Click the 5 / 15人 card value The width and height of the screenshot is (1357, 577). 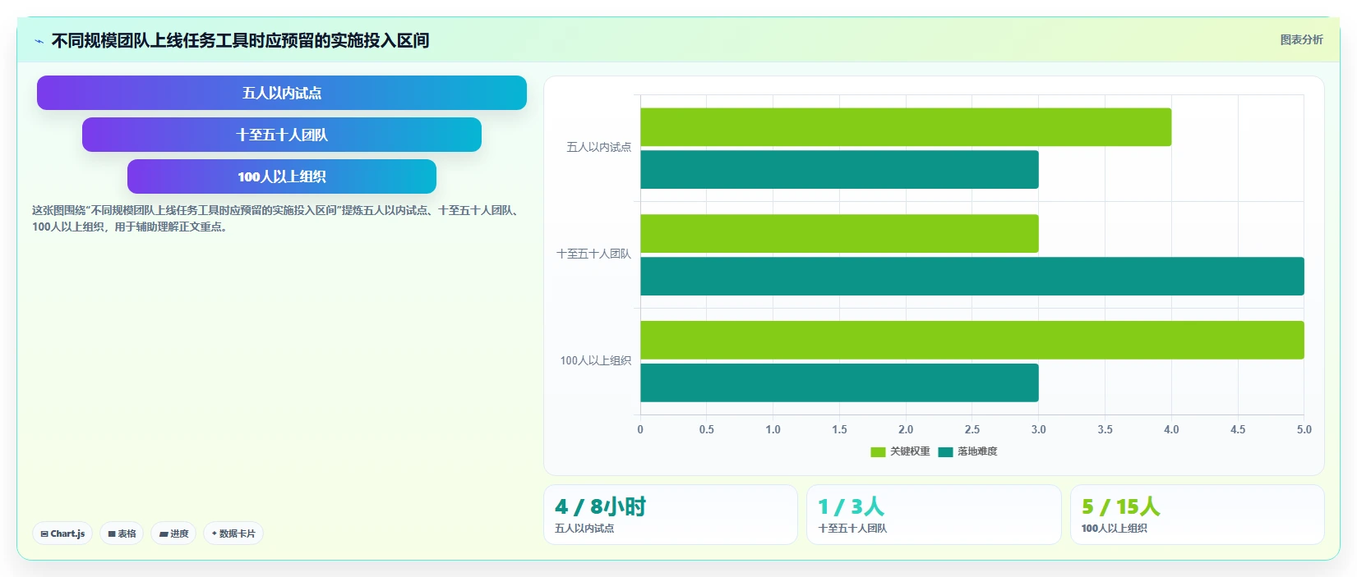point(1120,507)
